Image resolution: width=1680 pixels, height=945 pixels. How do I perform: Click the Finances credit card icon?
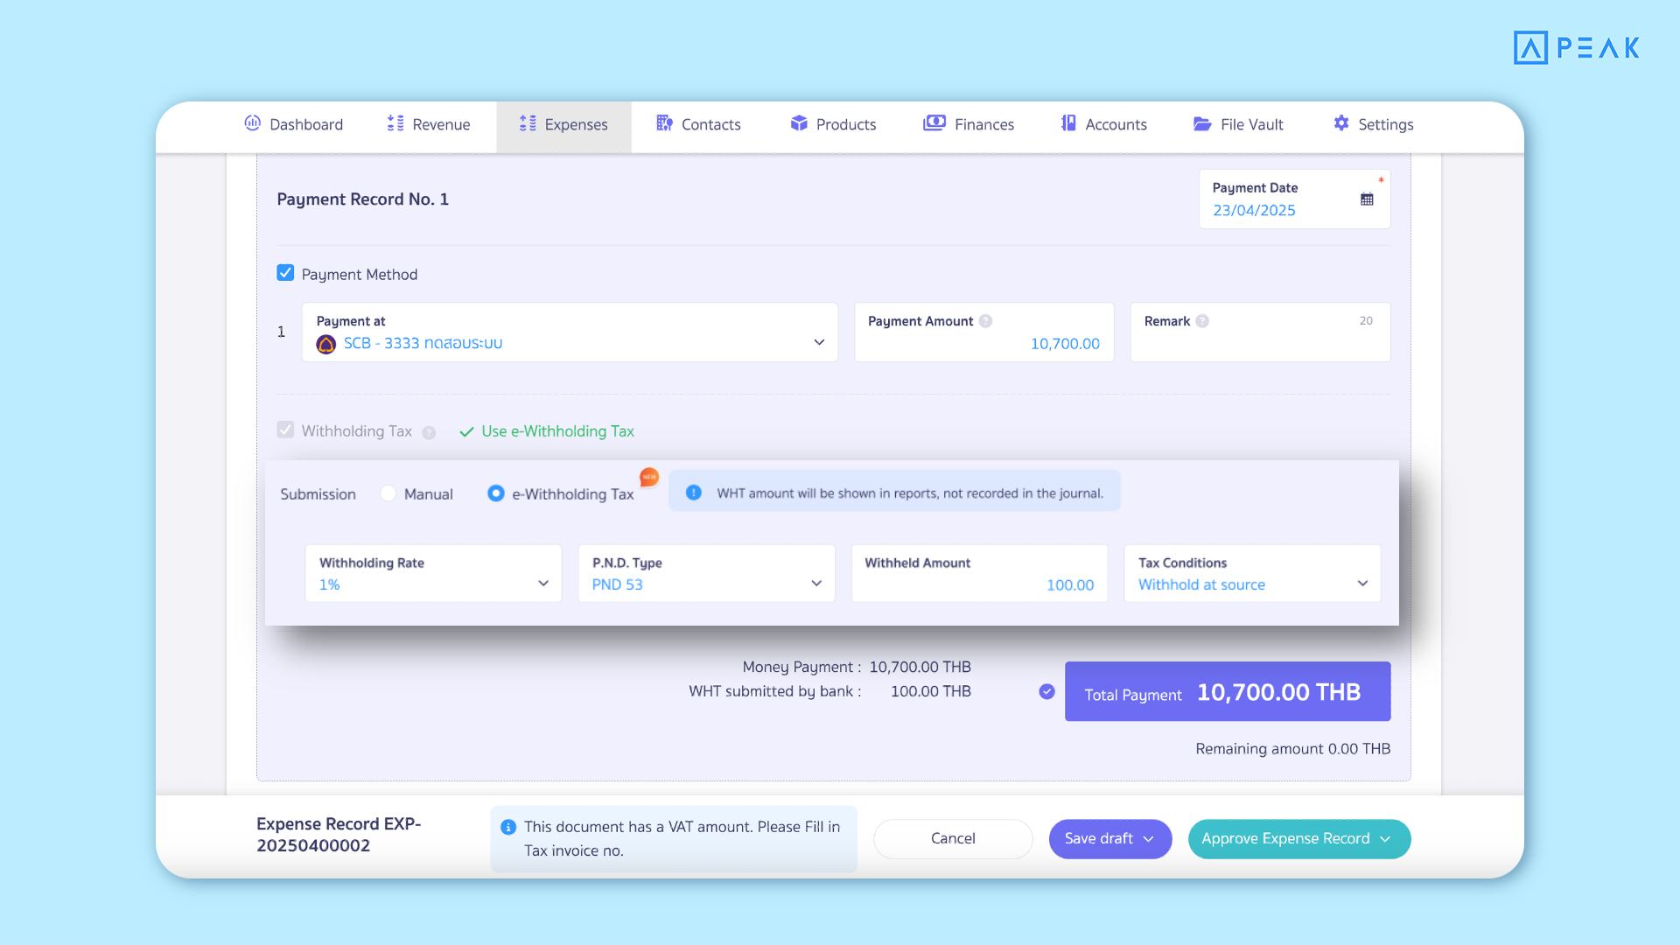[935, 123]
